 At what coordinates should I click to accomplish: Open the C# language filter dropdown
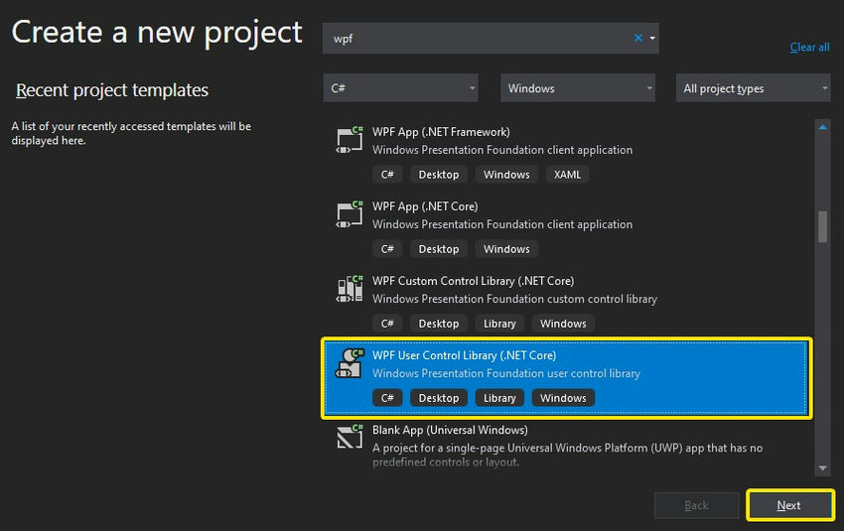(x=400, y=88)
